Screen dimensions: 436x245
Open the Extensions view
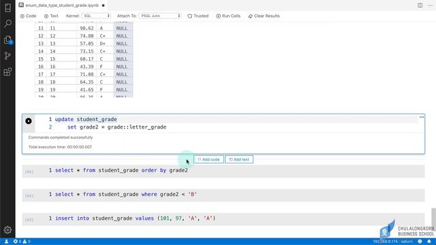pyautogui.click(x=7, y=72)
